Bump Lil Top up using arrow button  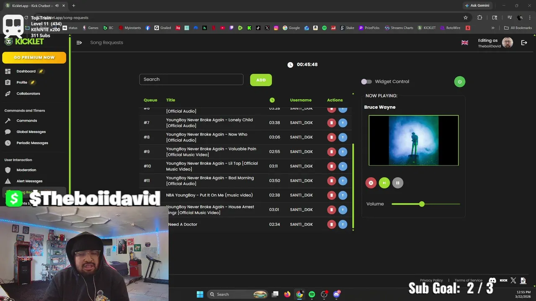tap(343, 166)
